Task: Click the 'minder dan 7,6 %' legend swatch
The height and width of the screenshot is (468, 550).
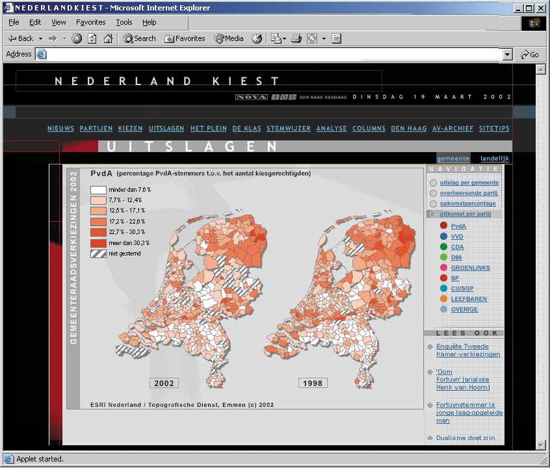Action: [x=98, y=190]
